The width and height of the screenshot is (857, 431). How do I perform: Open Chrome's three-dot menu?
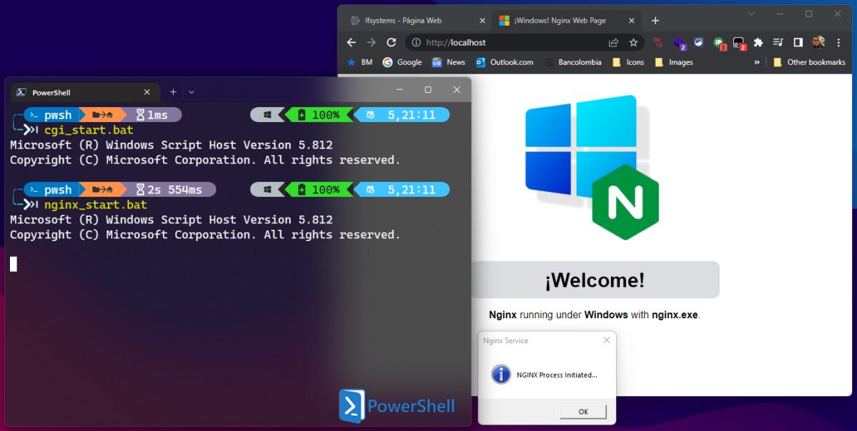point(838,42)
